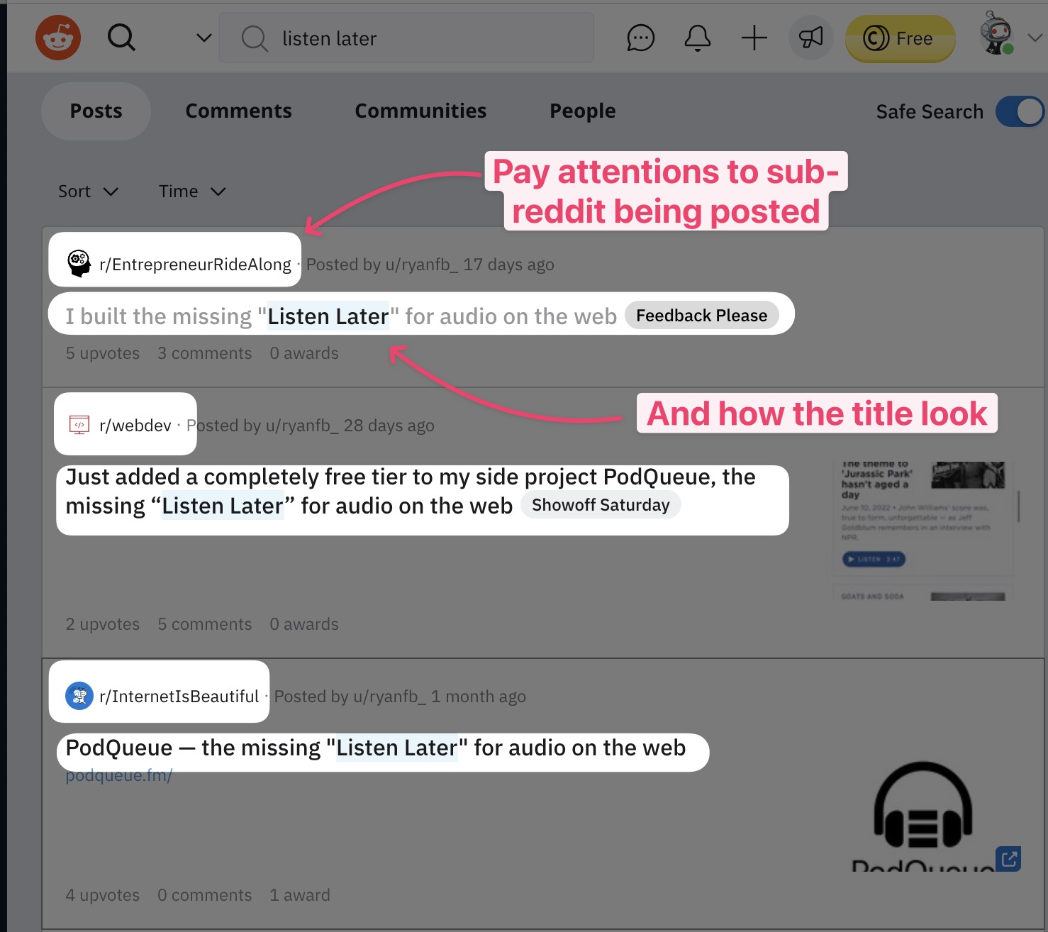Image resolution: width=1048 pixels, height=932 pixels.
Task: Expand the chevron beside the search icon
Action: 204,38
